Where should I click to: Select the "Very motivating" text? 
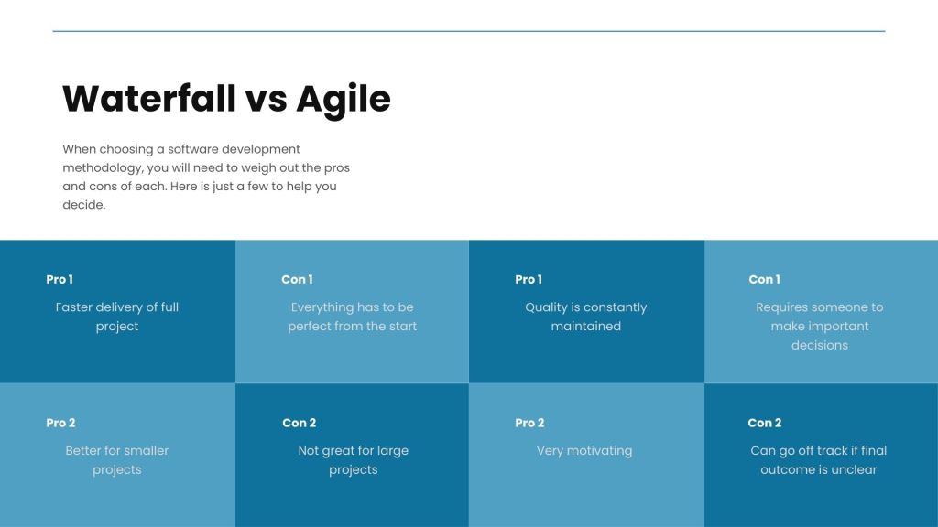pos(584,450)
